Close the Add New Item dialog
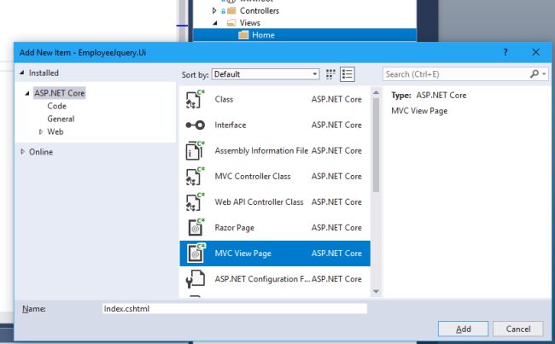The width and height of the screenshot is (555, 344). pyautogui.click(x=536, y=52)
